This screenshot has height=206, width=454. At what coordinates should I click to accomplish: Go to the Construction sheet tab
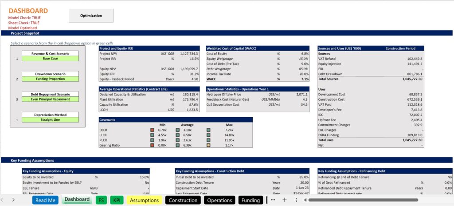(183, 200)
